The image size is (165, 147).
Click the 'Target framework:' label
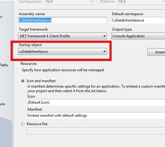click(x=33, y=29)
